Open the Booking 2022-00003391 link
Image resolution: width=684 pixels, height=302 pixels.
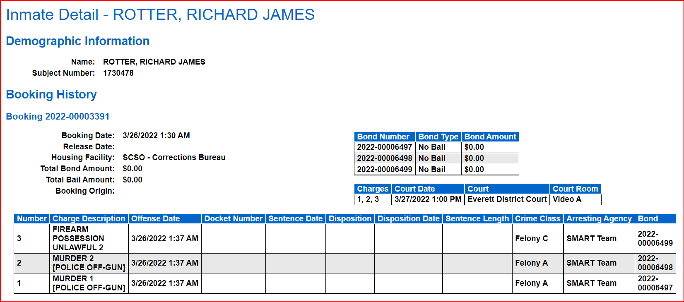(x=58, y=117)
